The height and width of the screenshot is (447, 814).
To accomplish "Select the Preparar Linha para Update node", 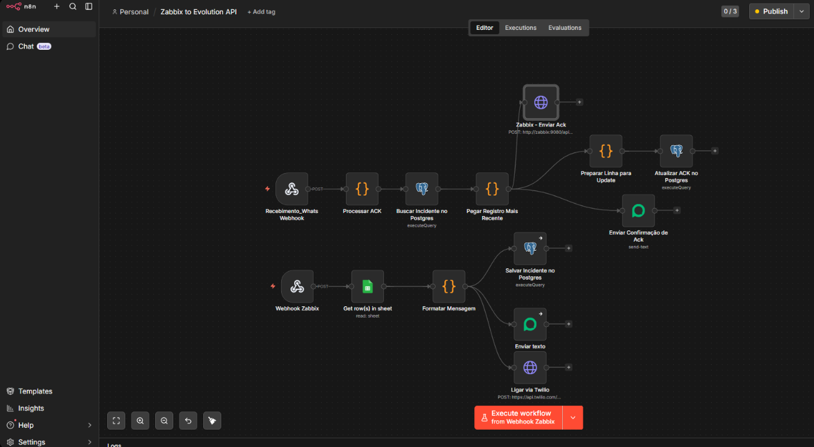I will pyautogui.click(x=606, y=151).
